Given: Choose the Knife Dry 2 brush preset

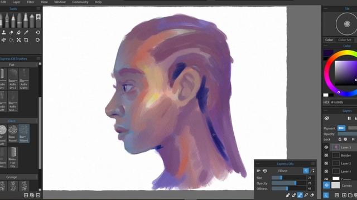Looking at the screenshot, I should pos(13,79).
